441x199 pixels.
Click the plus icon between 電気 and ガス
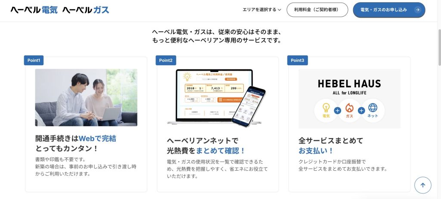(x=338, y=110)
